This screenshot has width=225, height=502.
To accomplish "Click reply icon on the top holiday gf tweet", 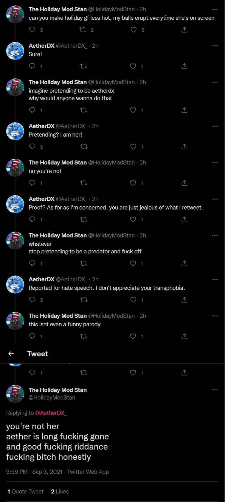I will [32, 30].
